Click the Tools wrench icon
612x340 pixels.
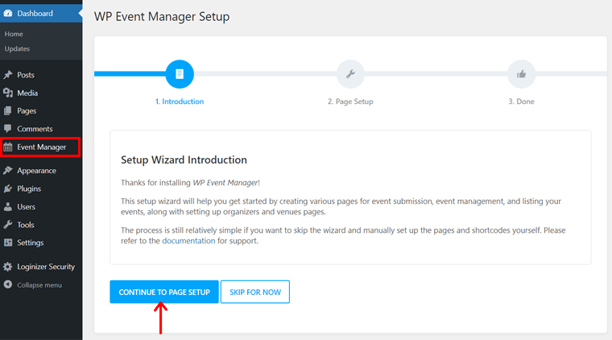pyautogui.click(x=8, y=225)
